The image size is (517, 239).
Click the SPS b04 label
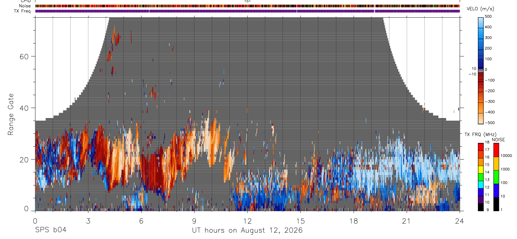pos(50,231)
